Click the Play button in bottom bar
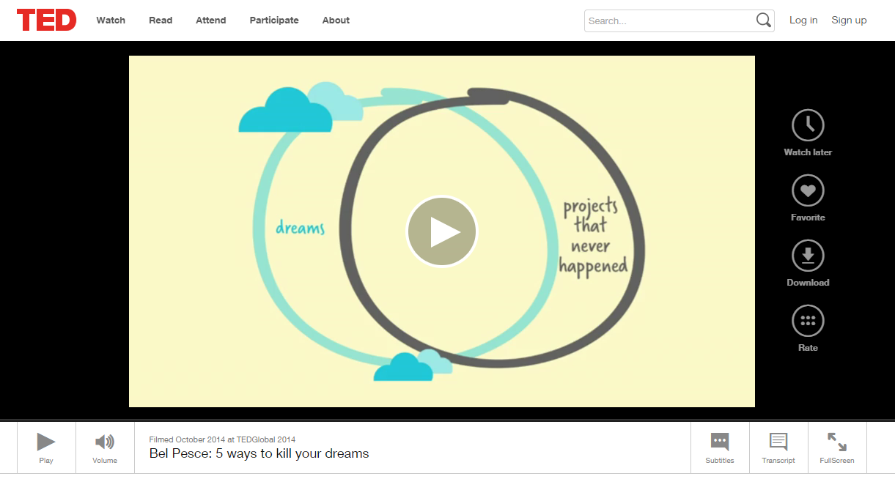Viewport: 895px width, 479px height. pos(46,448)
